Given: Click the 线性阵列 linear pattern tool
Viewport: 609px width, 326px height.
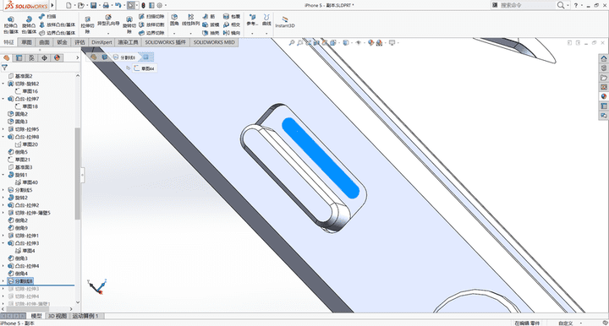Looking at the screenshot, I should (x=190, y=20).
